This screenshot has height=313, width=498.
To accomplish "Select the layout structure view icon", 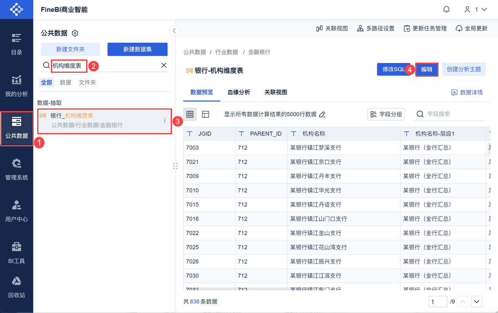I will pos(206,114).
